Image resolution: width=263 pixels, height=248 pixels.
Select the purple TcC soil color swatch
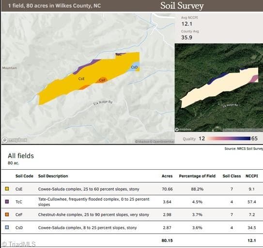coord(7,202)
